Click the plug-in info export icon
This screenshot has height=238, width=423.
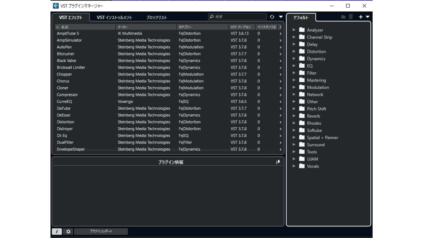[278, 162]
